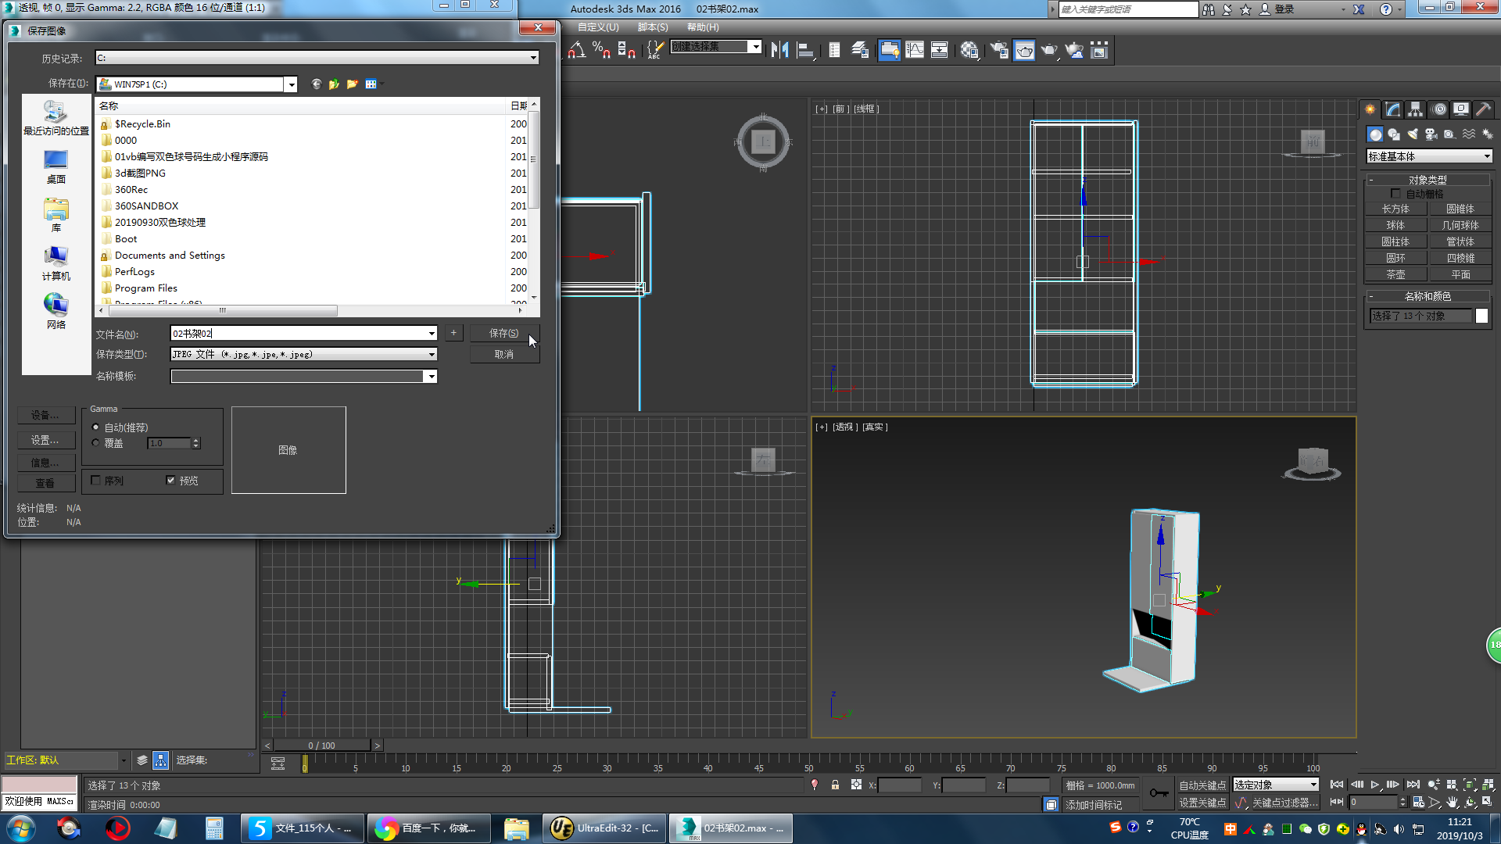Open the 脚本(S) menu
The height and width of the screenshot is (844, 1501).
click(653, 27)
